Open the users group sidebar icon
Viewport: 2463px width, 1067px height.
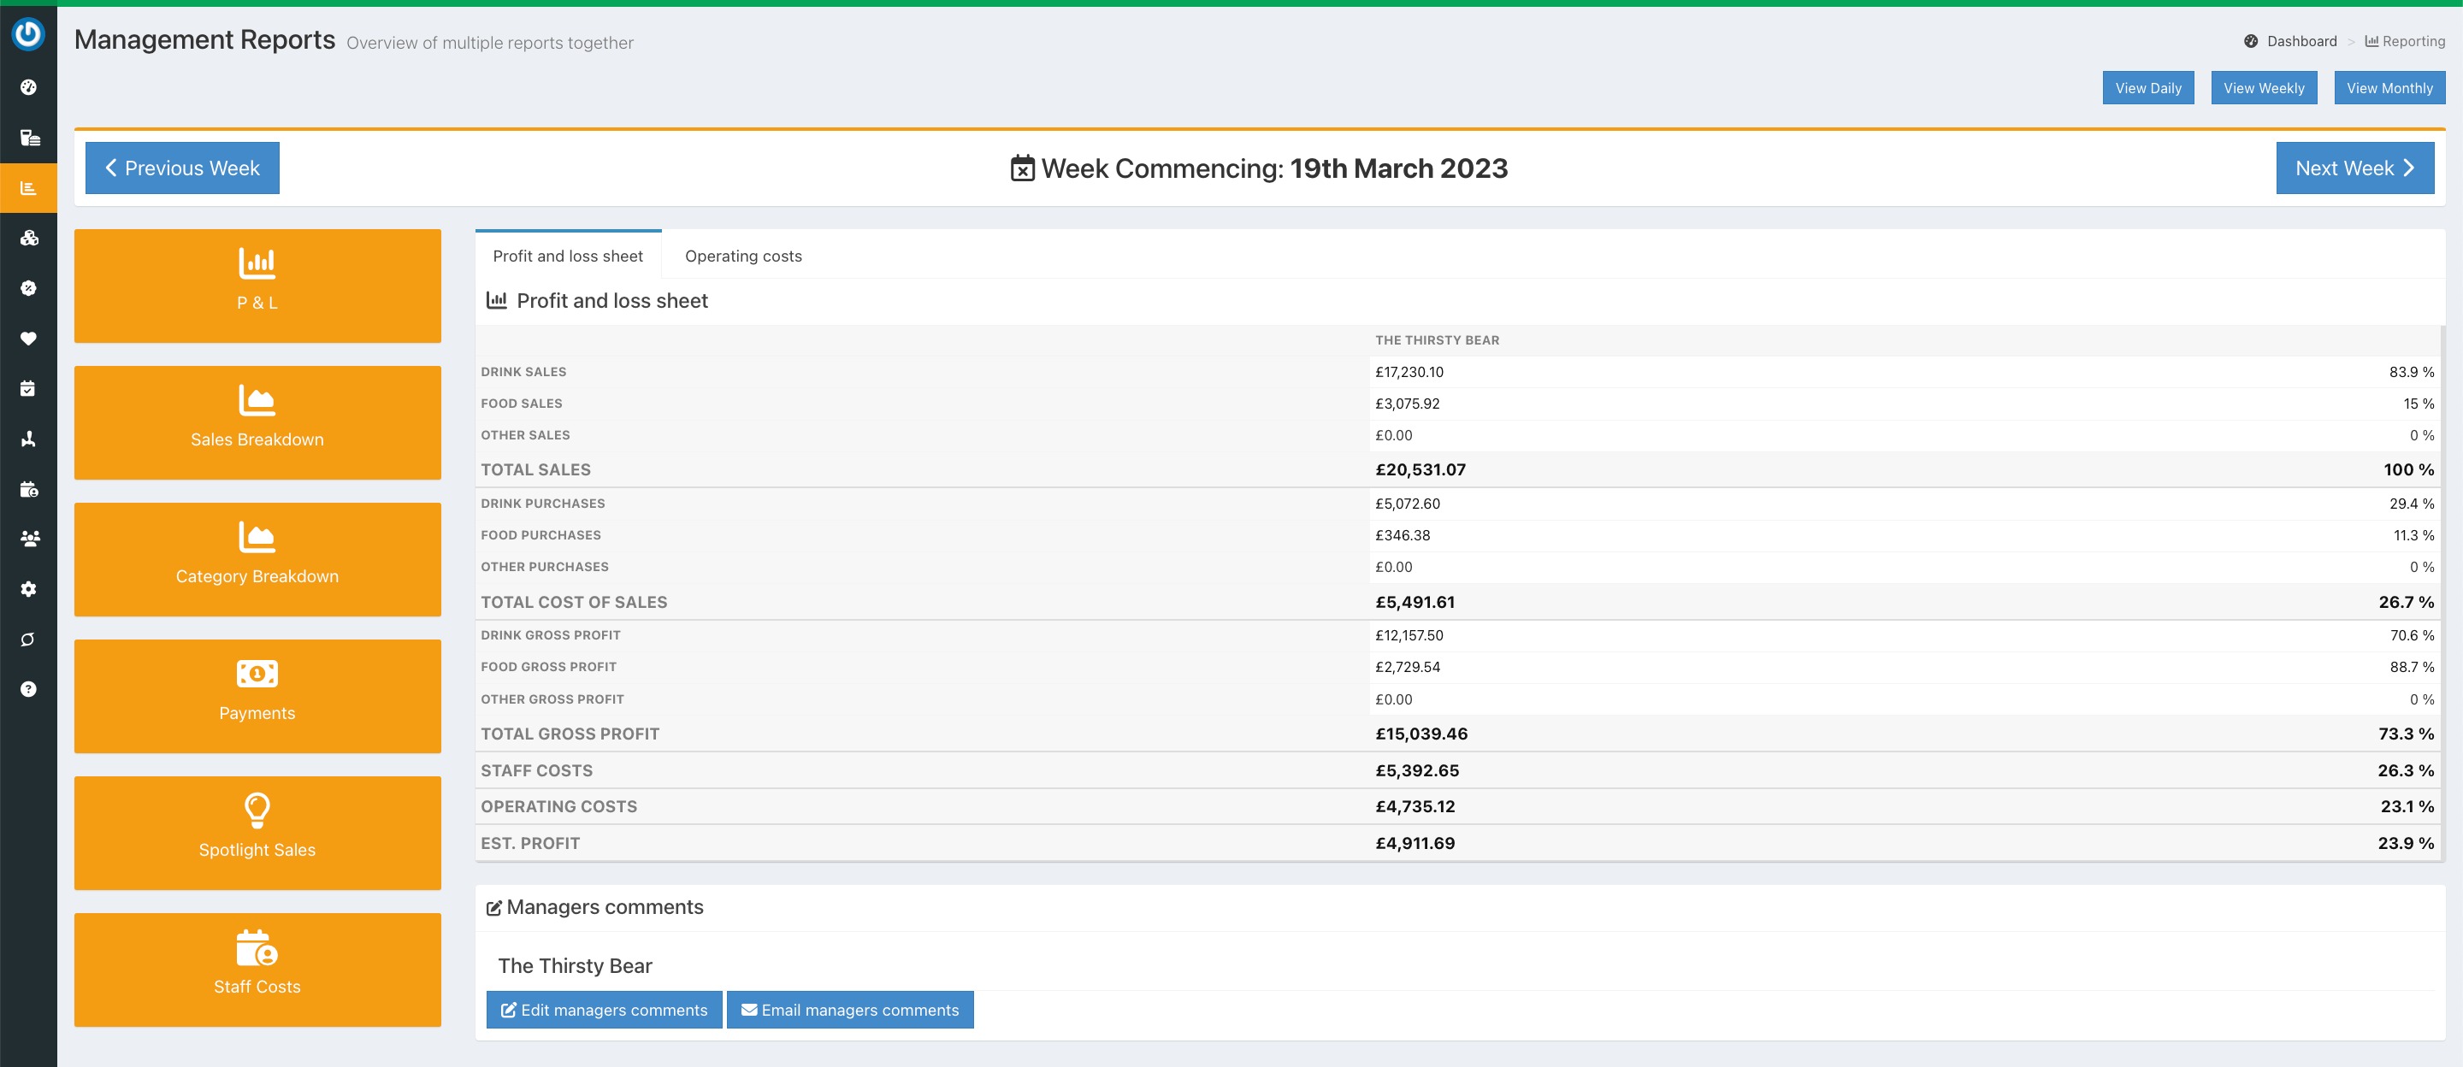point(30,539)
